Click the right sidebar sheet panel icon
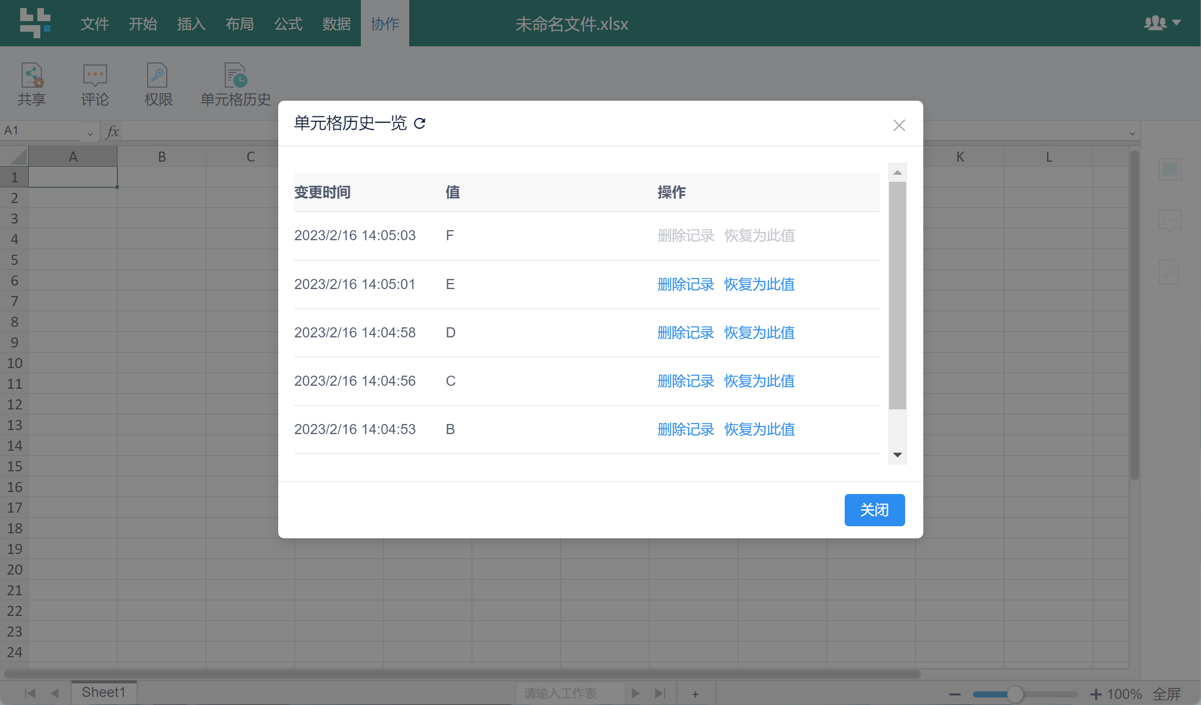 (x=1170, y=169)
